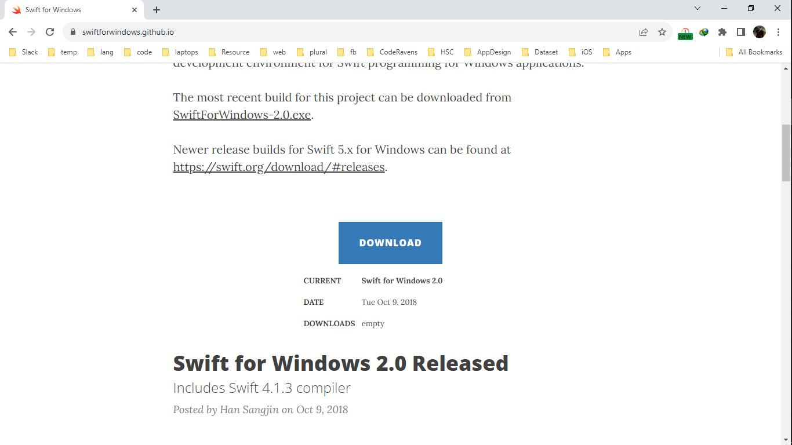The height and width of the screenshot is (445, 792).
Task: Expand the tab search chevron
Action: [x=697, y=9]
